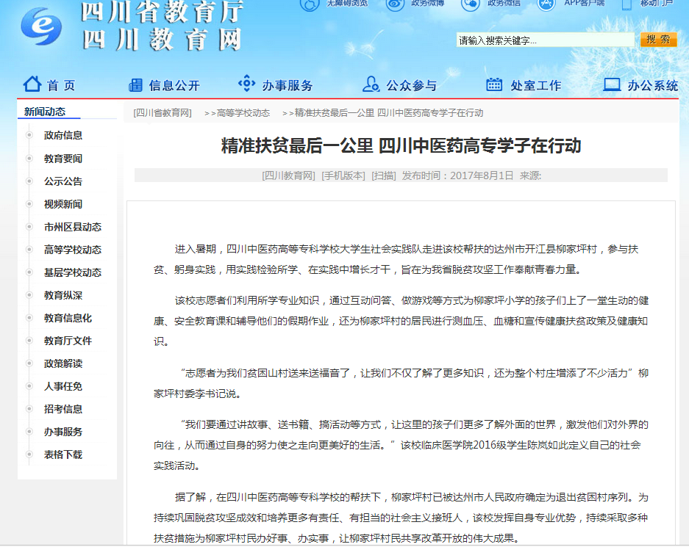This screenshot has height=547, width=689.
Task: Click the 公众参与 person icon
Action: click(371, 84)
